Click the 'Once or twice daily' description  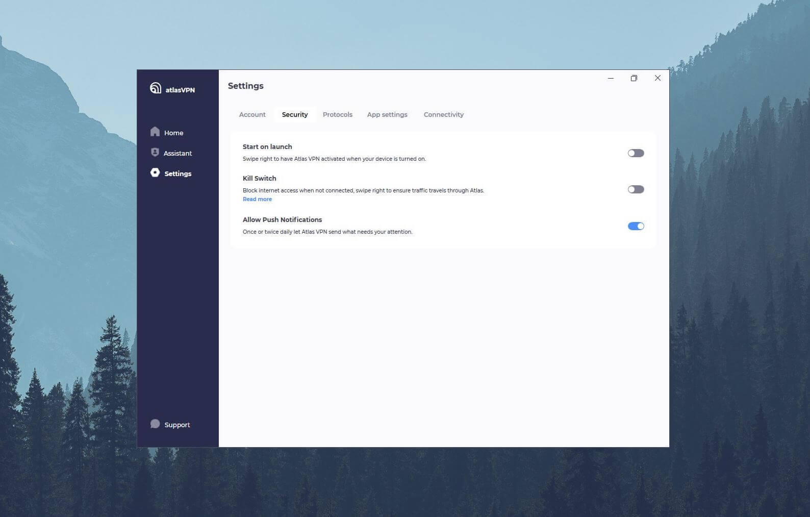tap(327, 232)
